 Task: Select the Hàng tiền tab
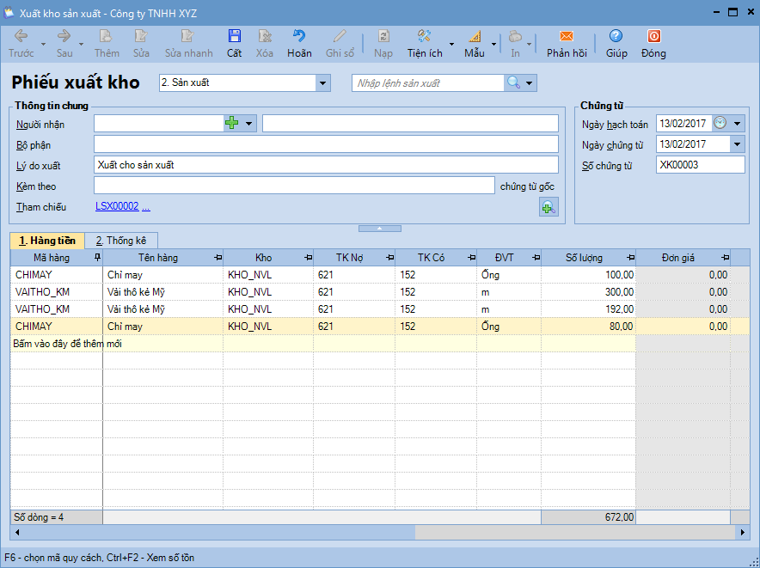[47, 241]
